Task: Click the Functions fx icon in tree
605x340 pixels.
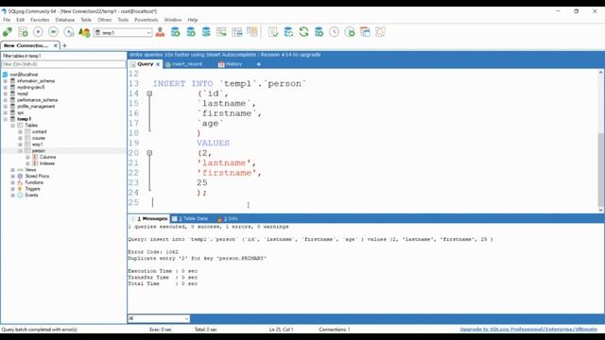Action: pyautogui.click(x=20, y=182)
